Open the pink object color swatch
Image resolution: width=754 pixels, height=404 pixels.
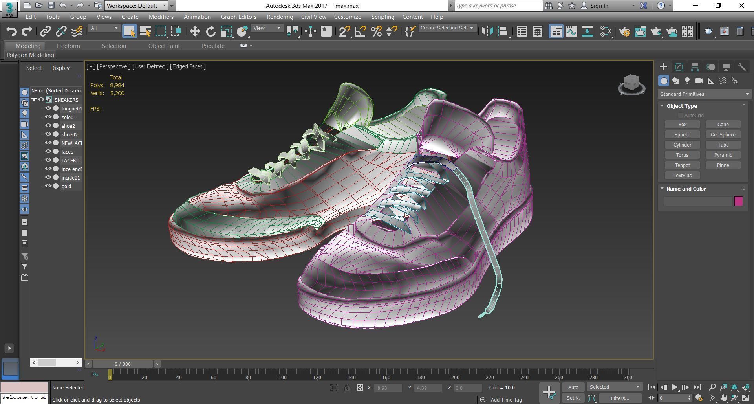[x=738, y=201]
